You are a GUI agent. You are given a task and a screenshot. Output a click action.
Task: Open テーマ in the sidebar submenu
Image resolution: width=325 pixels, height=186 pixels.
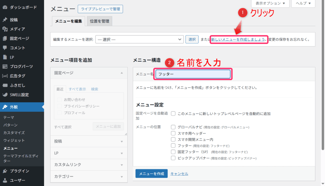(x=9, y=117)
